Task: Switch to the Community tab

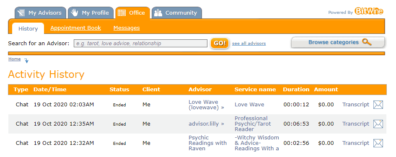Action: coord(176,13)
